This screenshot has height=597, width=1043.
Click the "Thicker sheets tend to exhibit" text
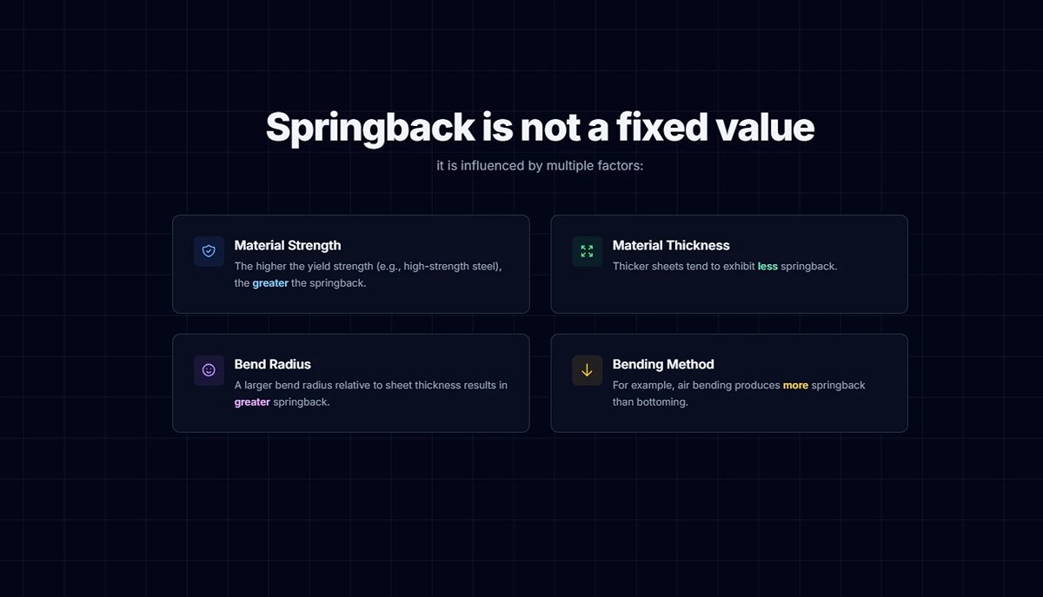(x=683, y=266)
